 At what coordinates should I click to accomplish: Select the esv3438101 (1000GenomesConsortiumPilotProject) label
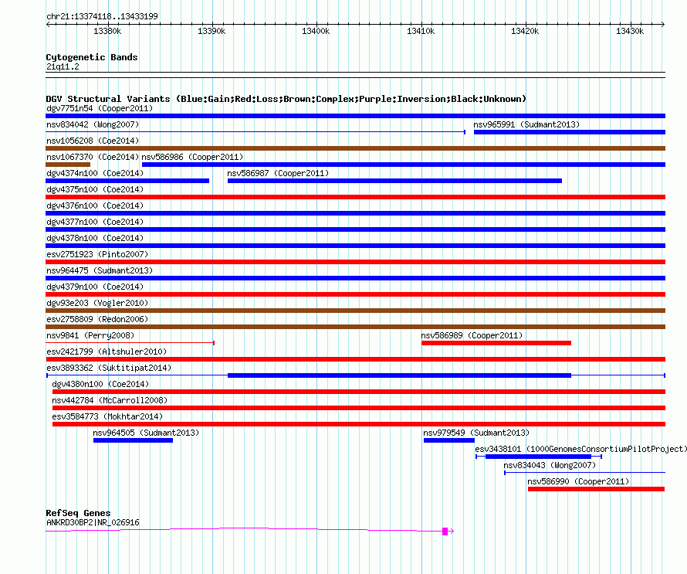(581, 449)
